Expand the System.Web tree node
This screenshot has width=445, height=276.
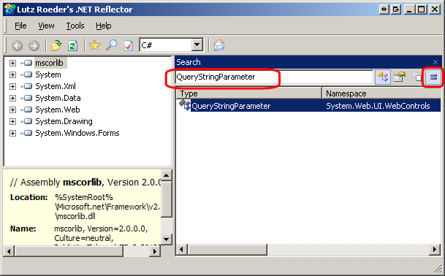pos(12,110)
